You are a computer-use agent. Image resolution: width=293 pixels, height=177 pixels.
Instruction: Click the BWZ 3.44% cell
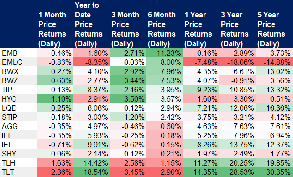point(128,80)
